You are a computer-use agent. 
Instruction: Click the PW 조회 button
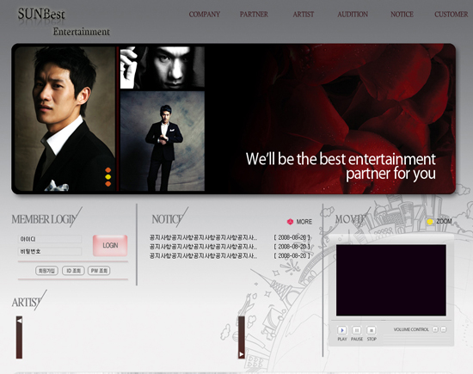pos(99,271)
